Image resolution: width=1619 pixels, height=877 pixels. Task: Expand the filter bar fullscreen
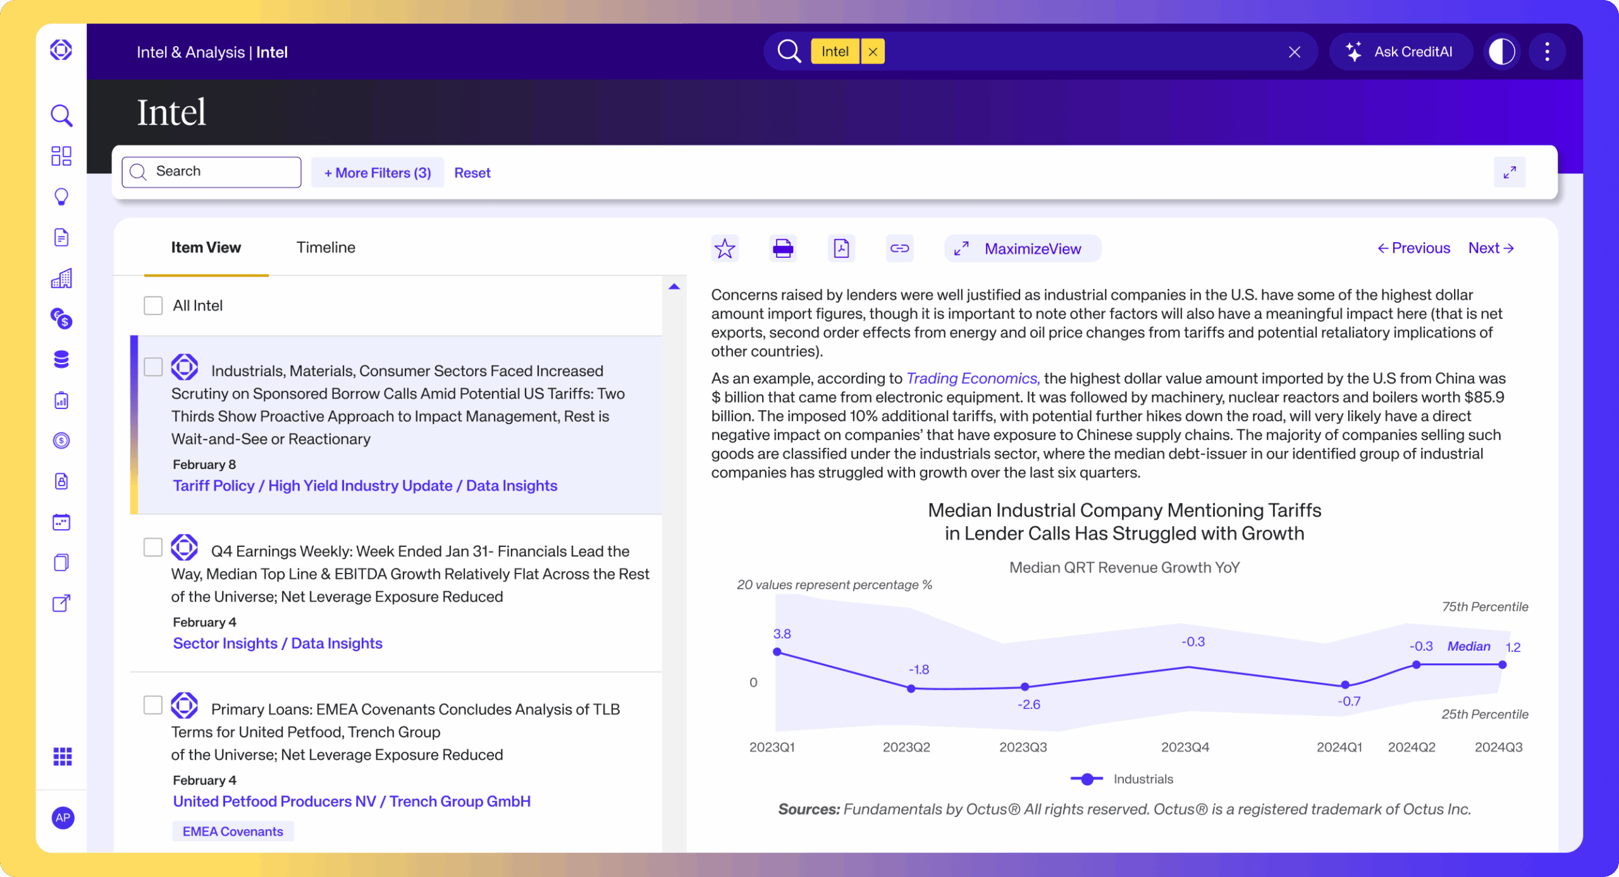pyautogui.click(x=1510, y=171)
